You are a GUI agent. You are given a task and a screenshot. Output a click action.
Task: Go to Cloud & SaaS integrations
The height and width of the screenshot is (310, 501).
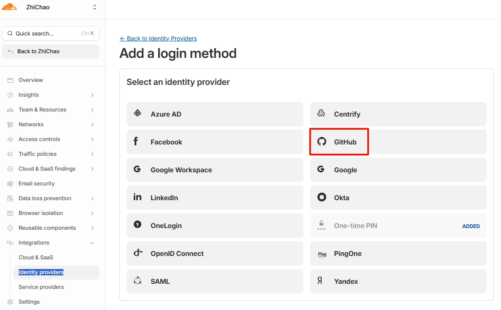36,258
